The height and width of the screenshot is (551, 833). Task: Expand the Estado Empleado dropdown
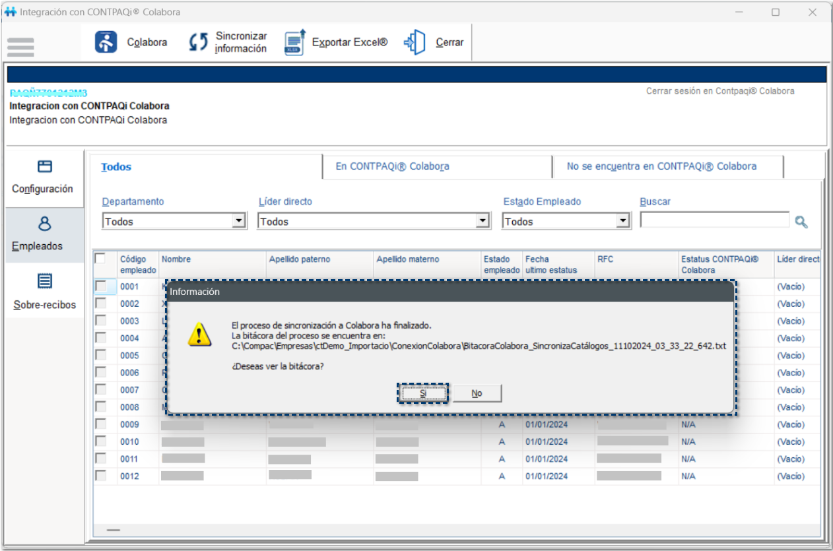click(622, 222)
